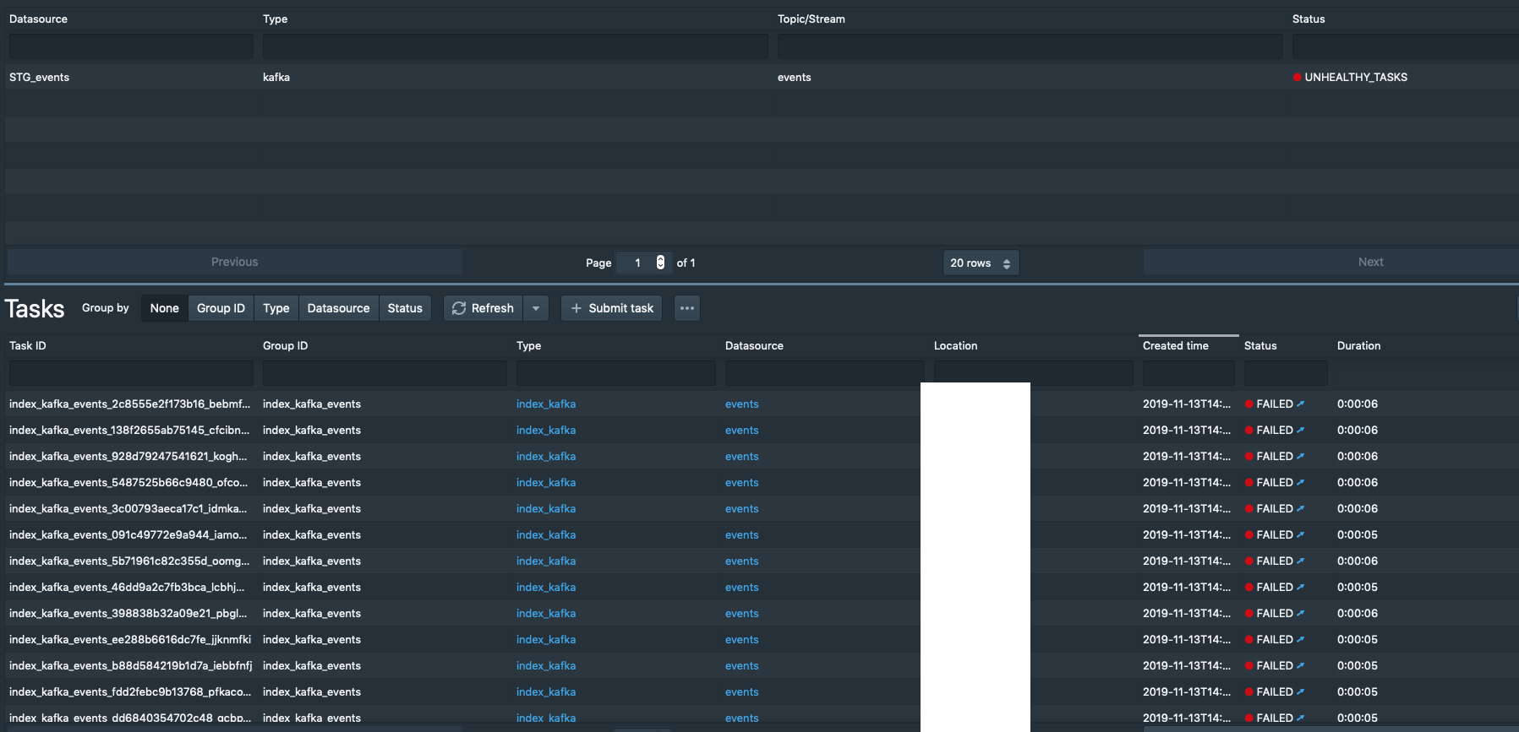Focus the supervisors Type filter field
The height and width of the screenshot is (732, 1519).
pyautogui.click(x=516, y=46)
